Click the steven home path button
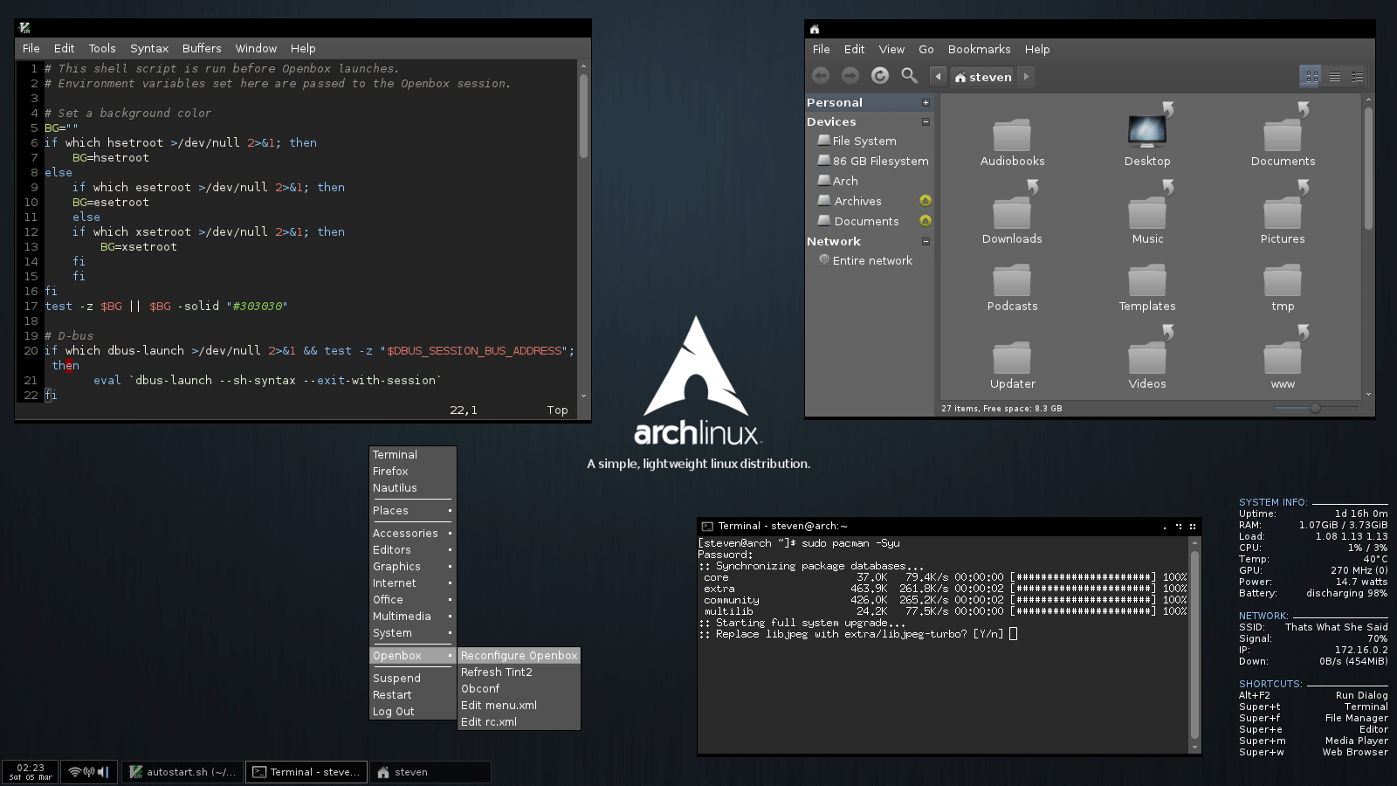Image resolution: width=1397 pixels, height=786 pixels. coord(983,77)
